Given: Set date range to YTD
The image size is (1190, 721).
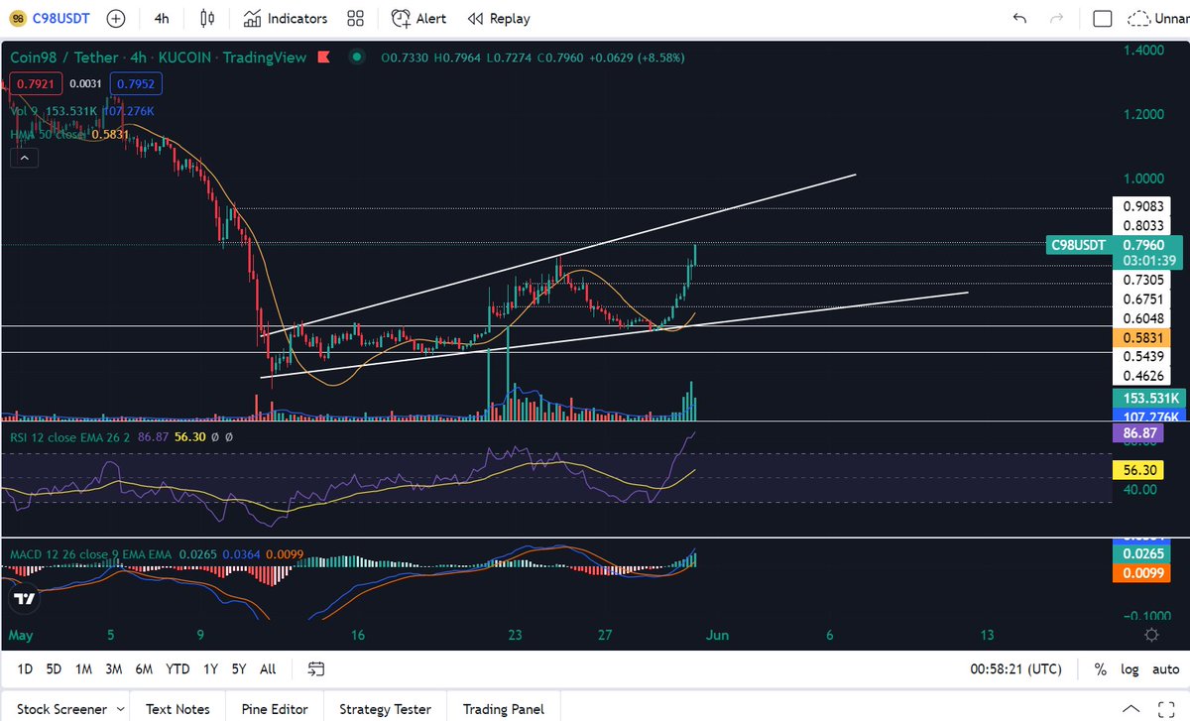Looking at the screenshot, I should click(x=178, y=669).
